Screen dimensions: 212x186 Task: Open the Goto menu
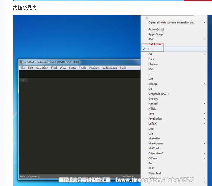pos(72,68)
